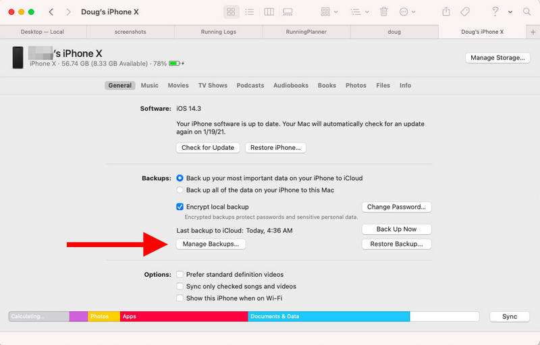Click the yellow Photos storage segment

[x=104, y=317]
